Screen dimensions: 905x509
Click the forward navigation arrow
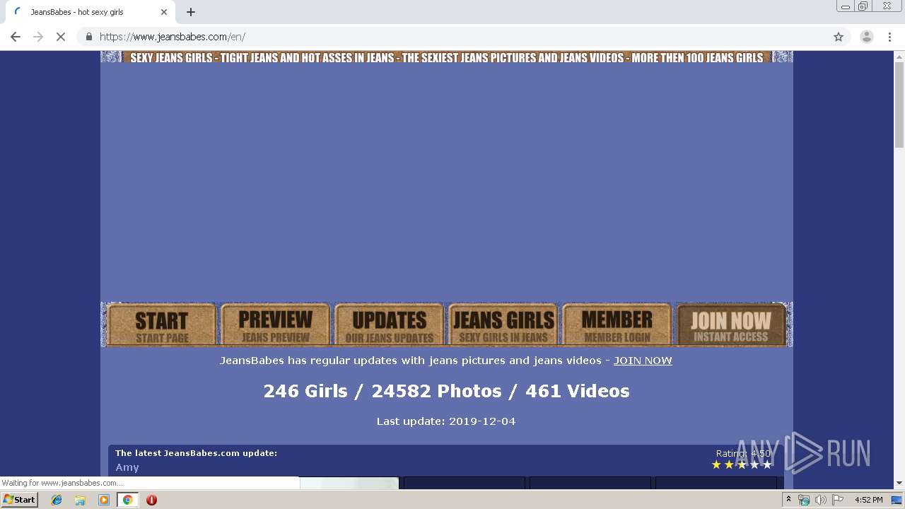pyautogui.click(x=38, y=37)
